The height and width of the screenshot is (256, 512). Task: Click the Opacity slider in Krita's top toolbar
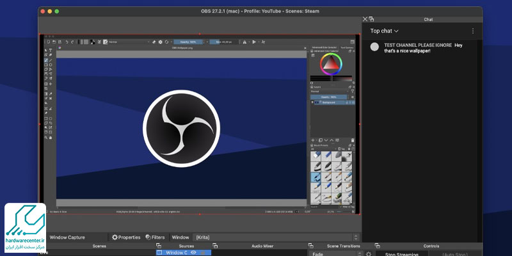coord(188,42)
